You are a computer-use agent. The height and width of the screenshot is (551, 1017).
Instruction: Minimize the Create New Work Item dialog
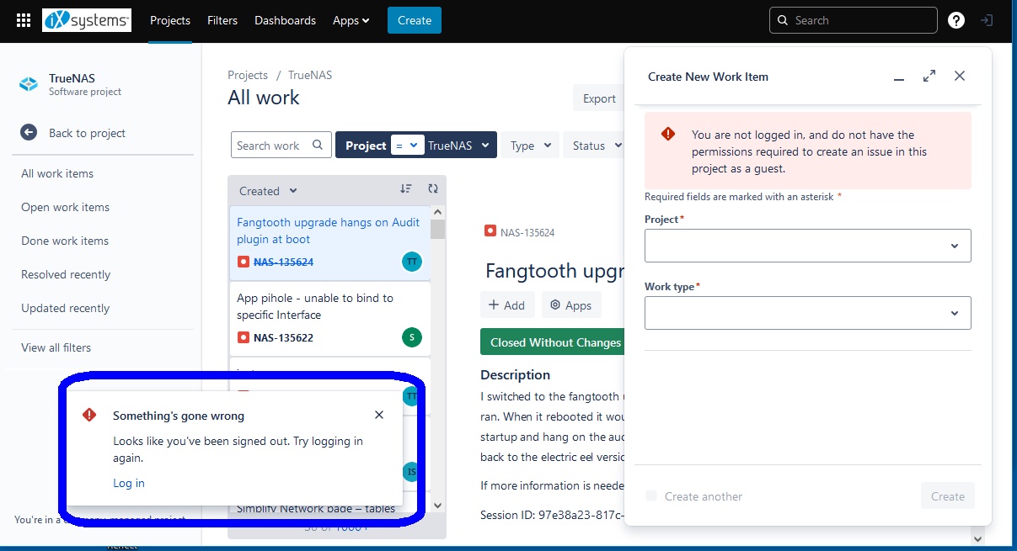point(899,77)
